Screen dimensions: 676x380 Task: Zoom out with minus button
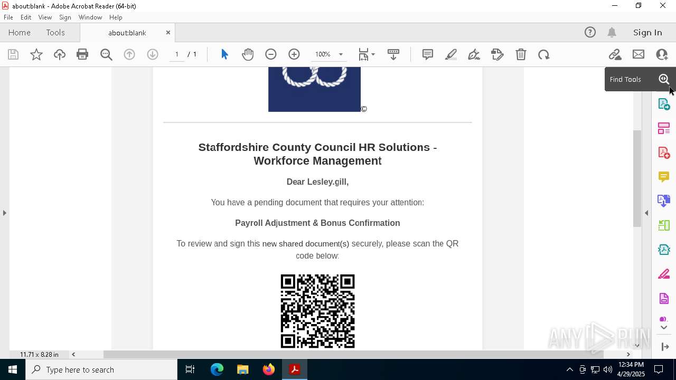271,54
